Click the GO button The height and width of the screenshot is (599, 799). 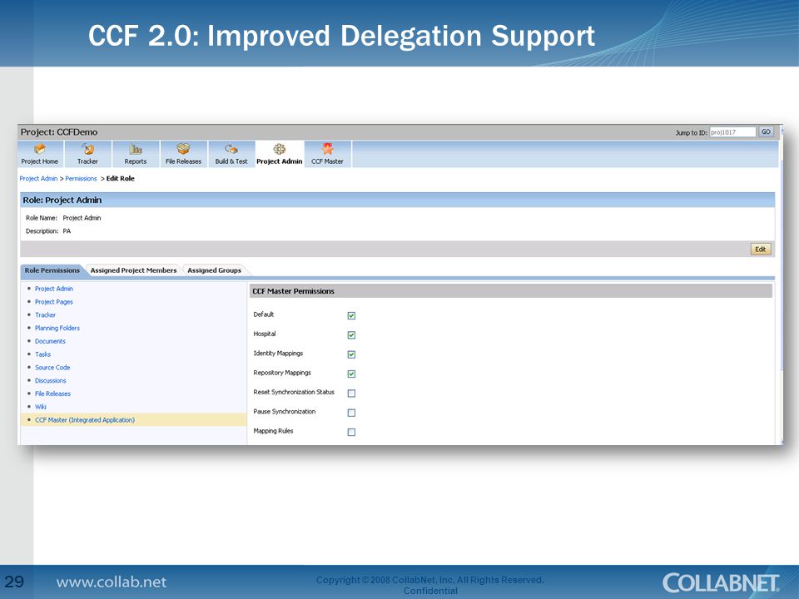click(x=766, y=132)
